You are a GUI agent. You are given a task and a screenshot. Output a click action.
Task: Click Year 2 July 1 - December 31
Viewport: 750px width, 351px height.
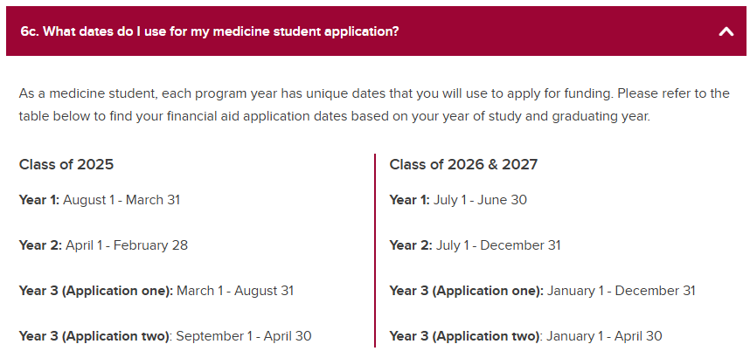pos(475,245)
